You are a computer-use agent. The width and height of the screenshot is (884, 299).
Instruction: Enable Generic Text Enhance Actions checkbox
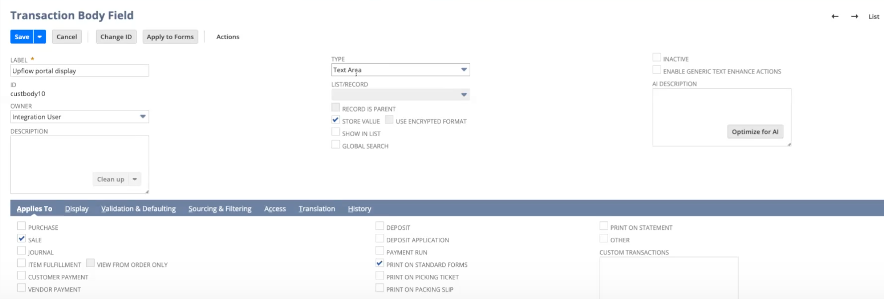[x=657, y=70]
